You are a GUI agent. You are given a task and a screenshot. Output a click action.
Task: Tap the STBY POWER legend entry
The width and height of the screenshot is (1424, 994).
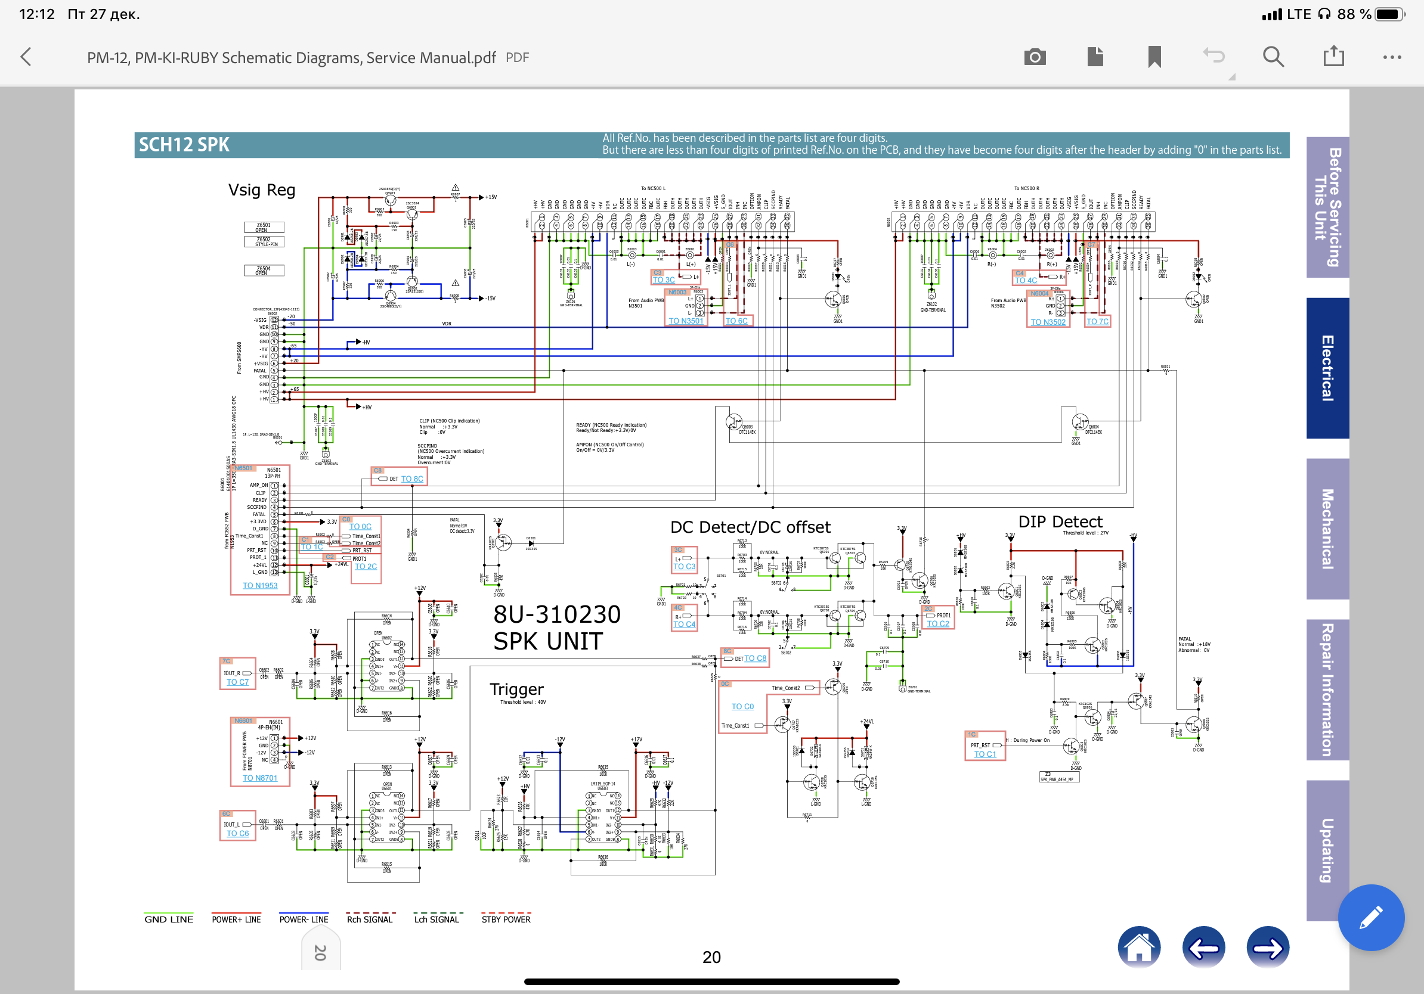pos(506,918)
